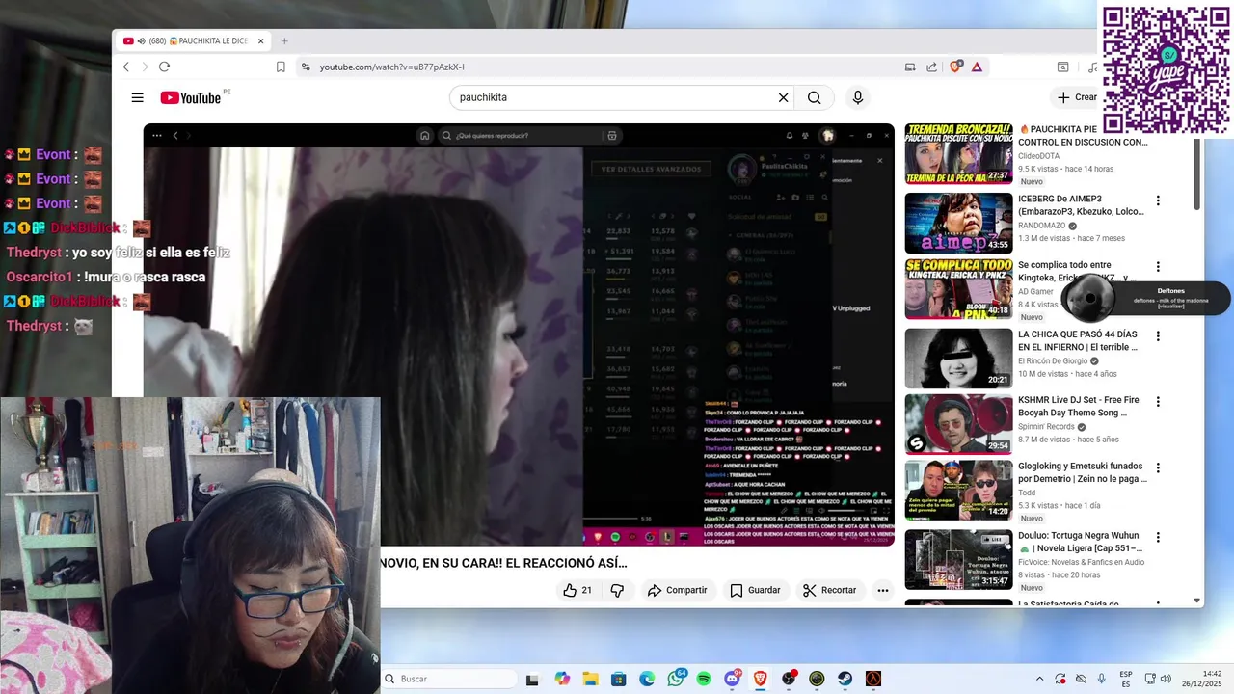
Task: Click FicVoice channel name
Action: (1081, 562)
